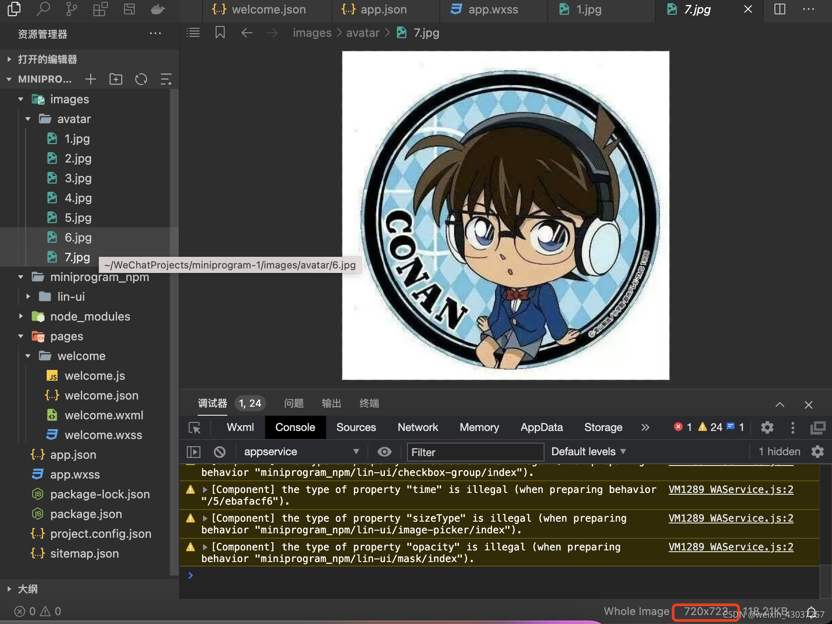Viewport: 832px width, 624px height.
Task: Click the new file plus icon
Action: click(91, 79)
